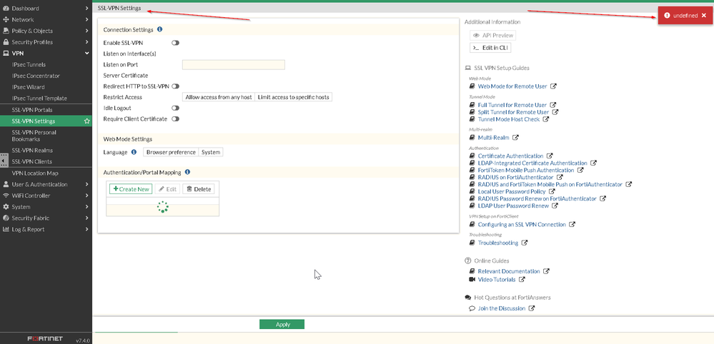
Task: Toggle the Idle Logout switch
Action: click(175, 108)
